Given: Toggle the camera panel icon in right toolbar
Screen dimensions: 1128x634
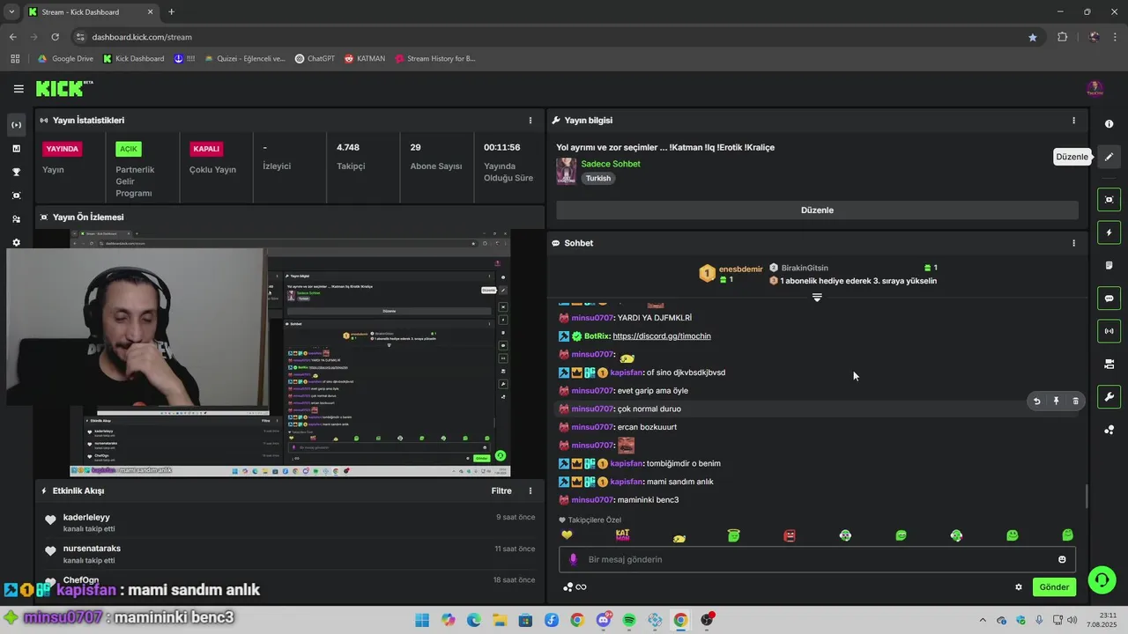Looking at the screenshot, I should [x=1109, y=364].
